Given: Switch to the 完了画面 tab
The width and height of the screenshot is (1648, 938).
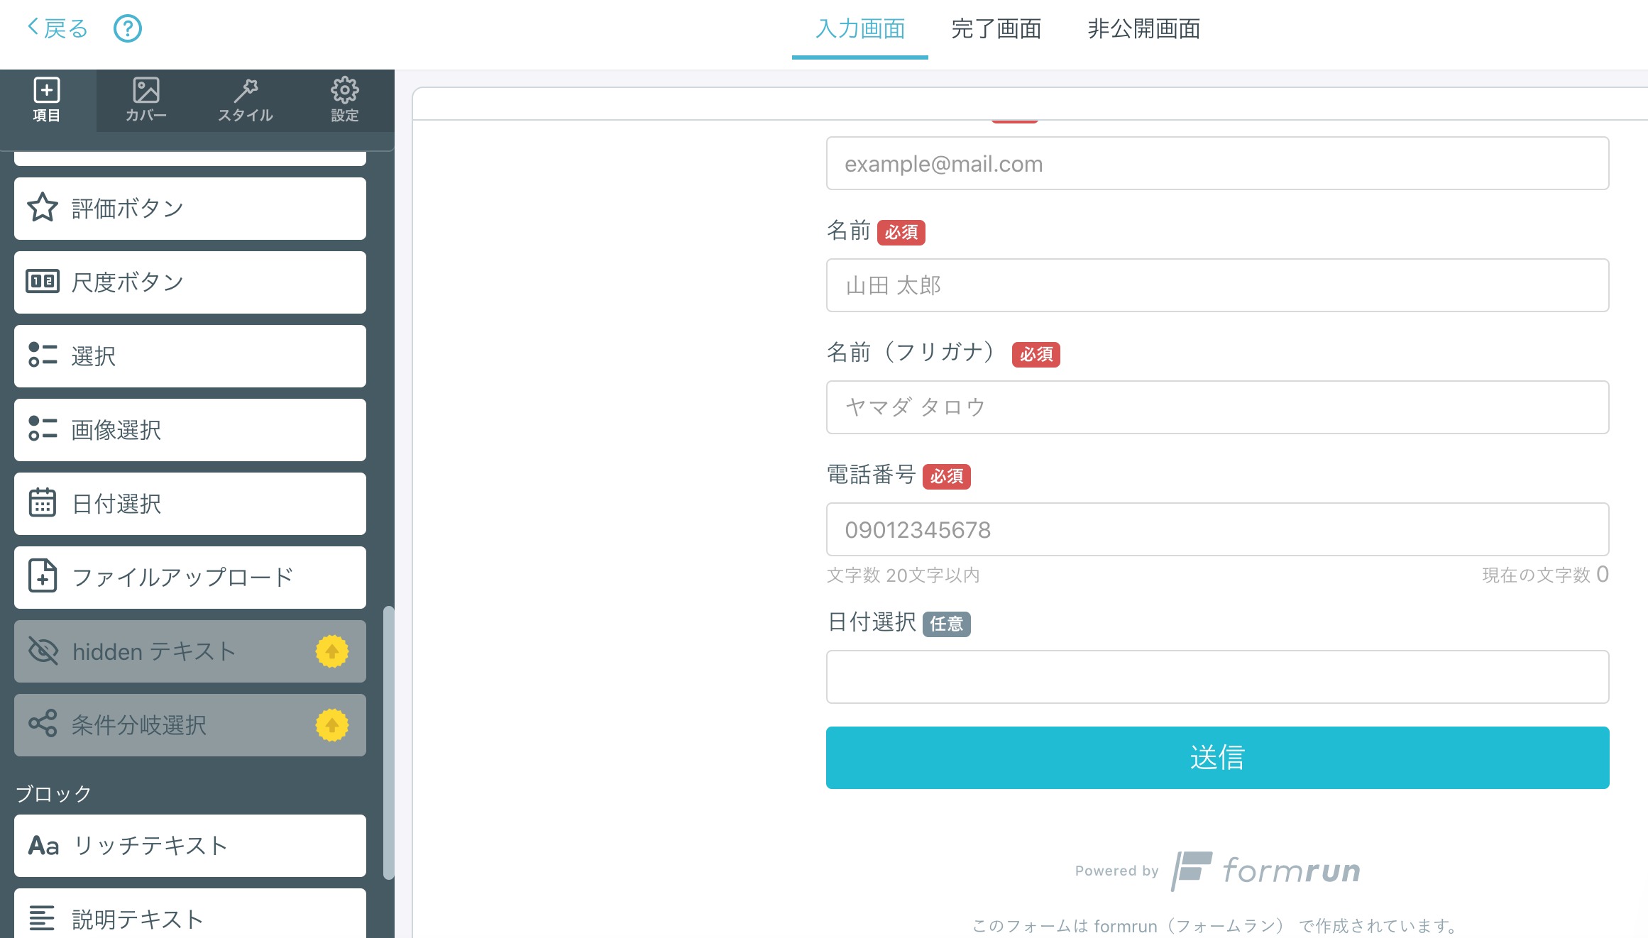Looking at the screenshot, I should click(996, 30).
